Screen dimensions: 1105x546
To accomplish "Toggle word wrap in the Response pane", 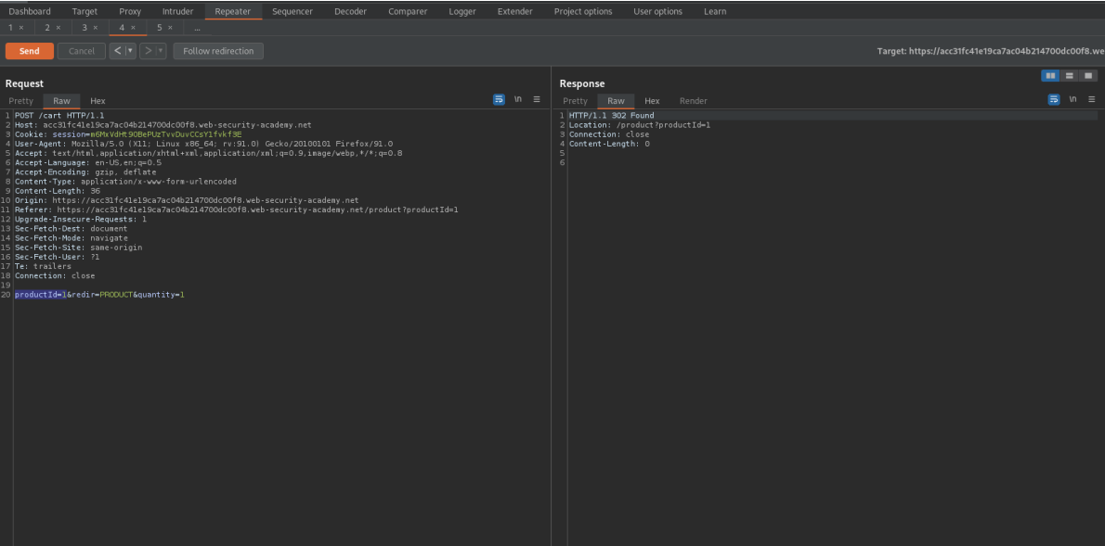I will 1054,100.
